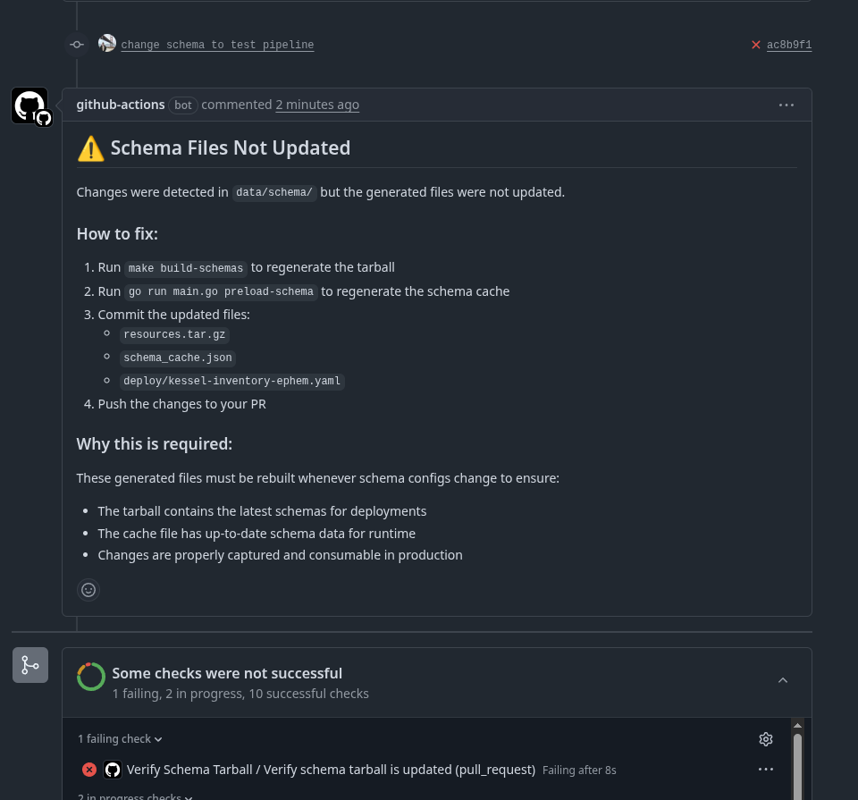Collapse the checks summary section
The height and width of the screenshot is (800, 858).
pos(783,681)
